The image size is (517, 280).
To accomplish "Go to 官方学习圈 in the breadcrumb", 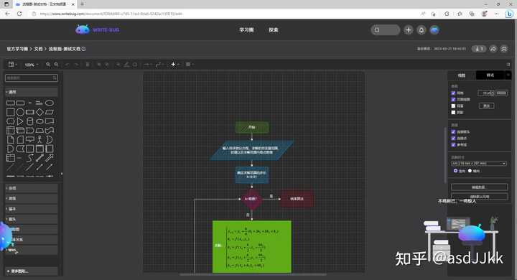I will click(x=17, y=49).
